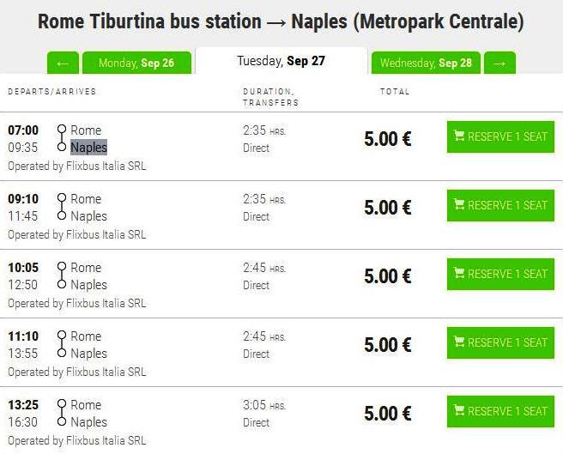The image size is (563, 454).
Task: Click the highlighted Naples destination text
Action: click(88, 148)
